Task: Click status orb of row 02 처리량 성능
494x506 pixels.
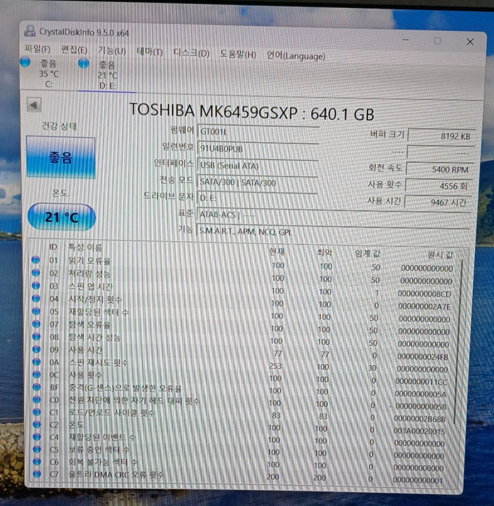Action: coord(36,273)
